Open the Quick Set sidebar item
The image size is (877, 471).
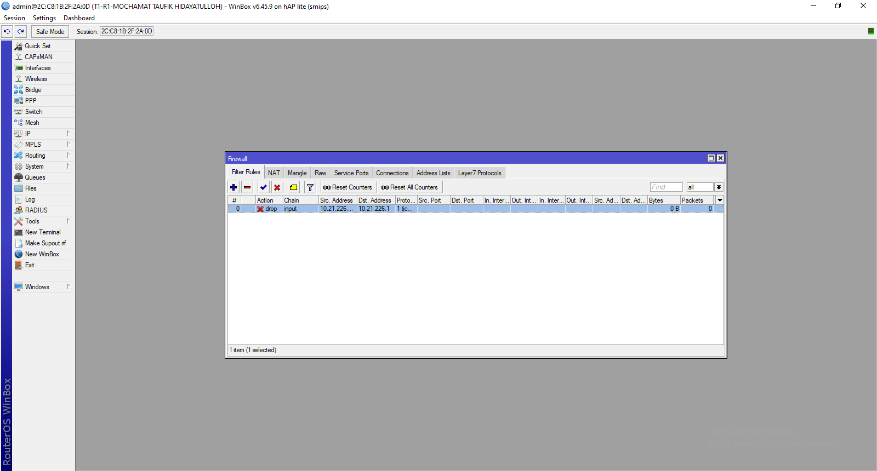pyautogui.click(x=44, y=46)
